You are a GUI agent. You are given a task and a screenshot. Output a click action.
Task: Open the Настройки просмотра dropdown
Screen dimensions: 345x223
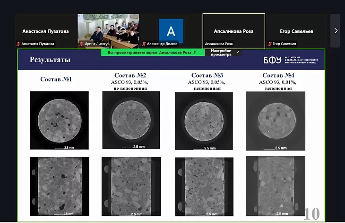pyautogui.click(x=224, y=53)
